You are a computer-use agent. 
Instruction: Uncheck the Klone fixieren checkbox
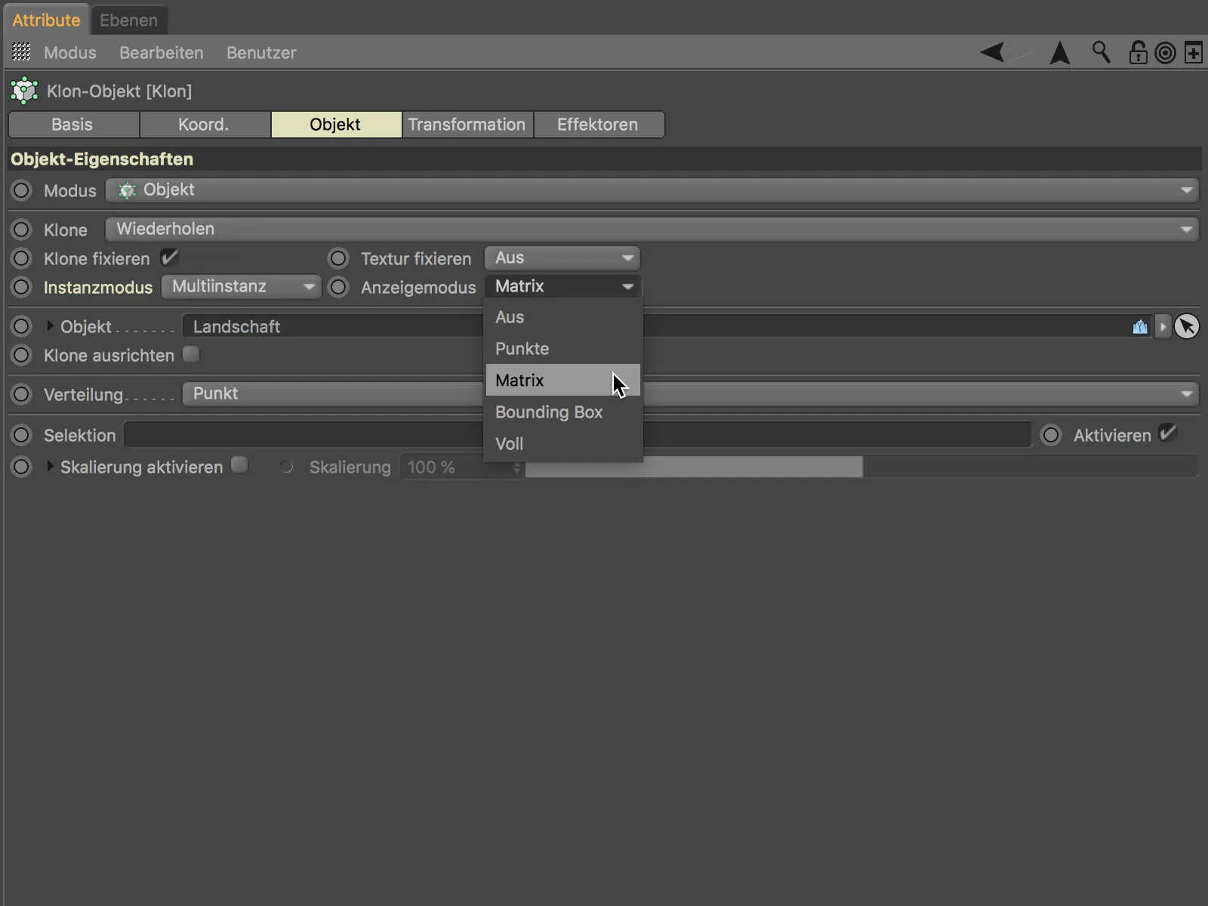pyautogui.click(x=169, y=257)
